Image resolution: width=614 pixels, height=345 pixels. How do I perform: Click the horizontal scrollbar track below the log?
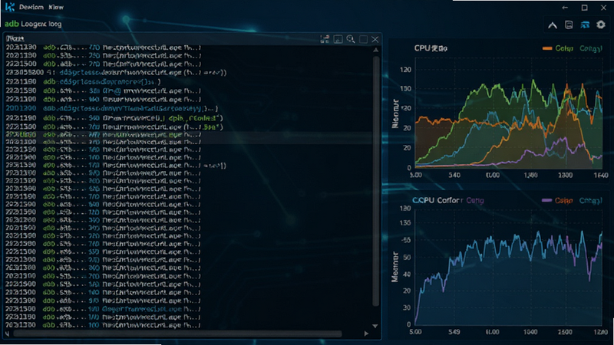click(x=178, y=333)
